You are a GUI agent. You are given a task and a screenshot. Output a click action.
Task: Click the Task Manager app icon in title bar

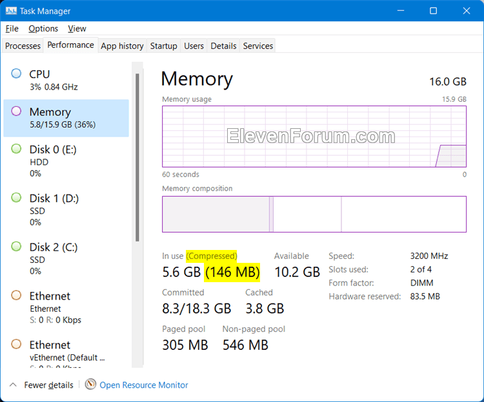[11, 11]
